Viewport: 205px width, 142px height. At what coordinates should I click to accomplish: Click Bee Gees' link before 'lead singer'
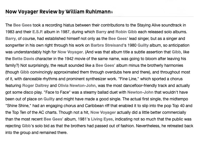118,39
